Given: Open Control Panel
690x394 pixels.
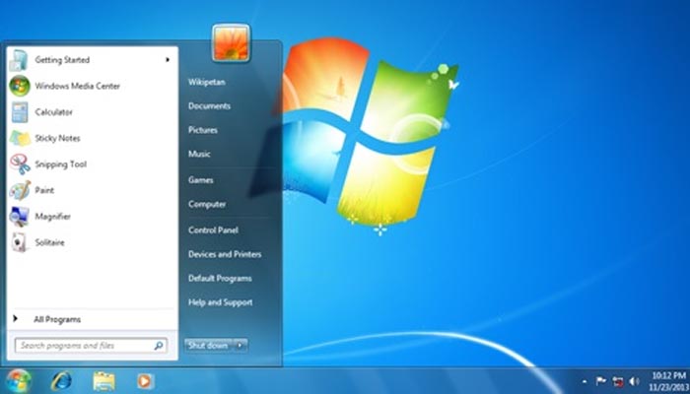Looking at the screenshot, I should (213, 230).
